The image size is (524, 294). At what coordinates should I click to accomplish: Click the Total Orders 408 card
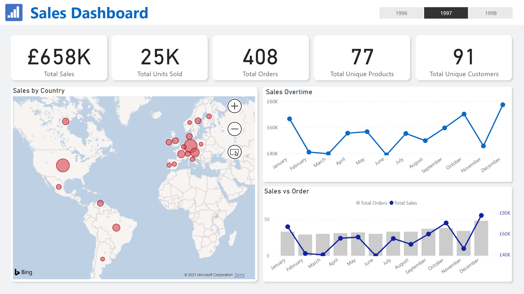coord(261,58)
